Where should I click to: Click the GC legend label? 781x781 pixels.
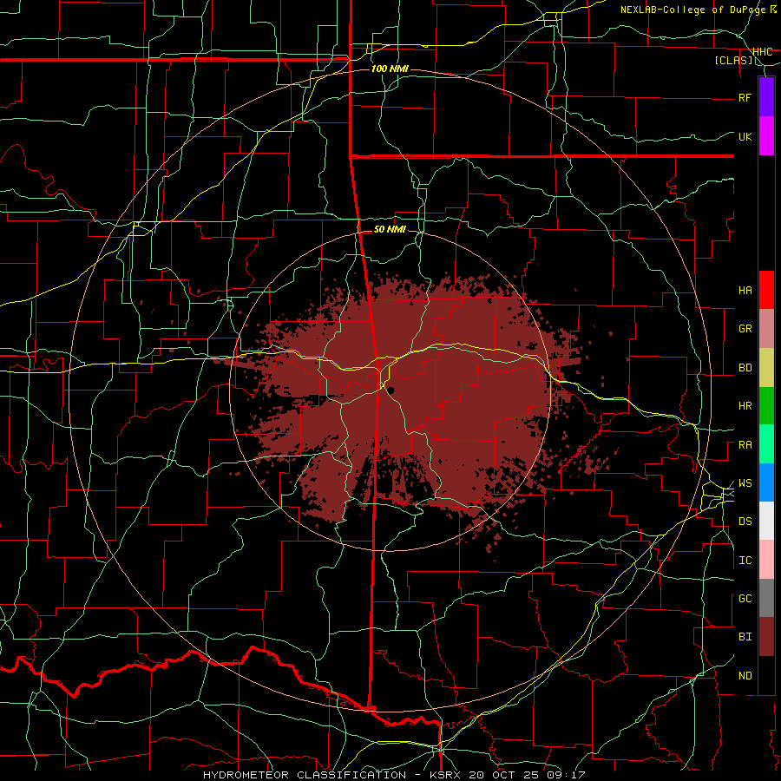(745, 599)
